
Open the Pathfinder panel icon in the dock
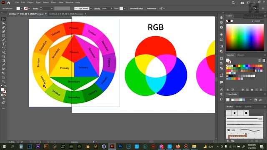[222, 68]
